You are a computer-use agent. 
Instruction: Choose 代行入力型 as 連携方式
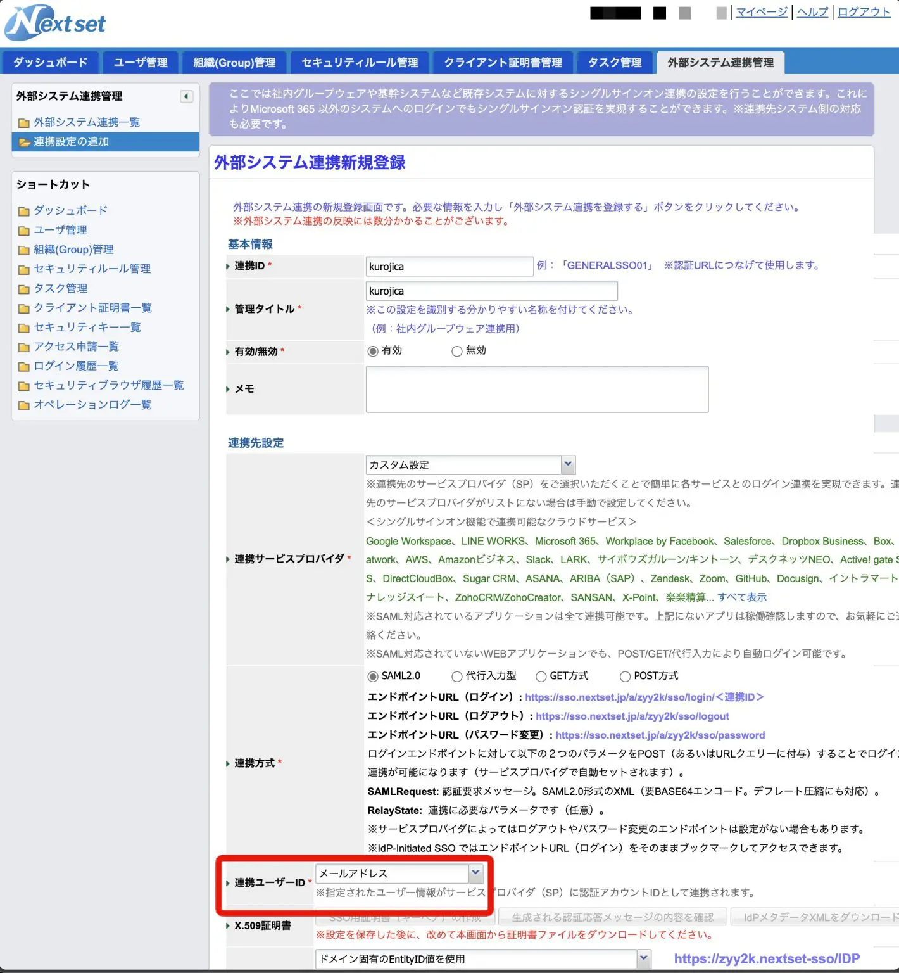(456, 677)
